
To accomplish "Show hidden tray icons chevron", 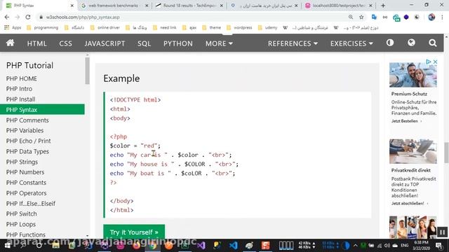I will click(x=356, y=246).
